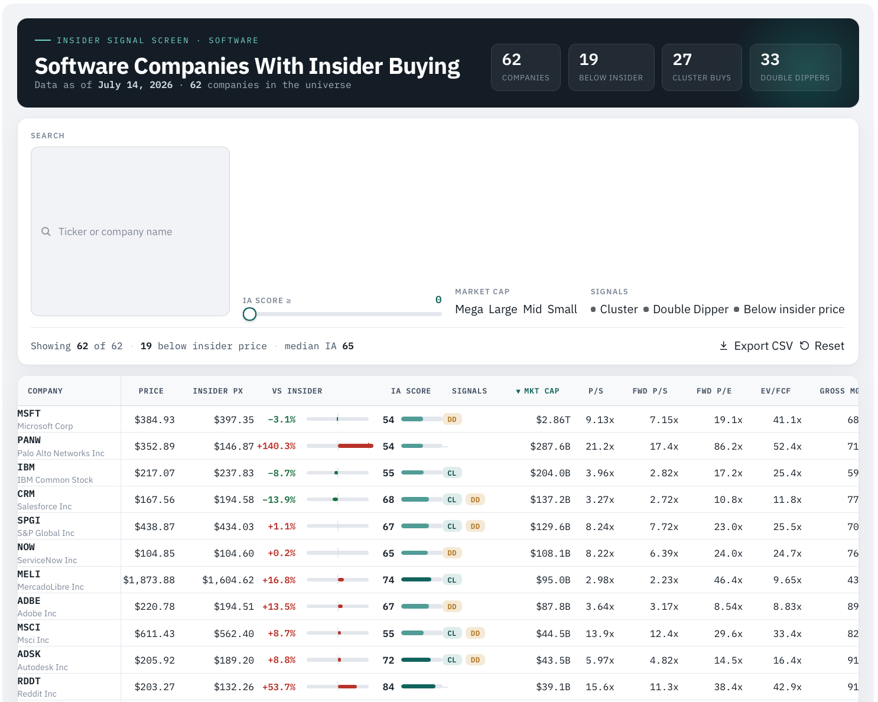Click the median IA 65 summary text

[x=319, y=346]
